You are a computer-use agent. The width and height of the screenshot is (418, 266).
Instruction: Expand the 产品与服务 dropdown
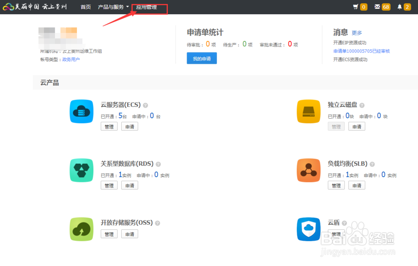(111, 7)
